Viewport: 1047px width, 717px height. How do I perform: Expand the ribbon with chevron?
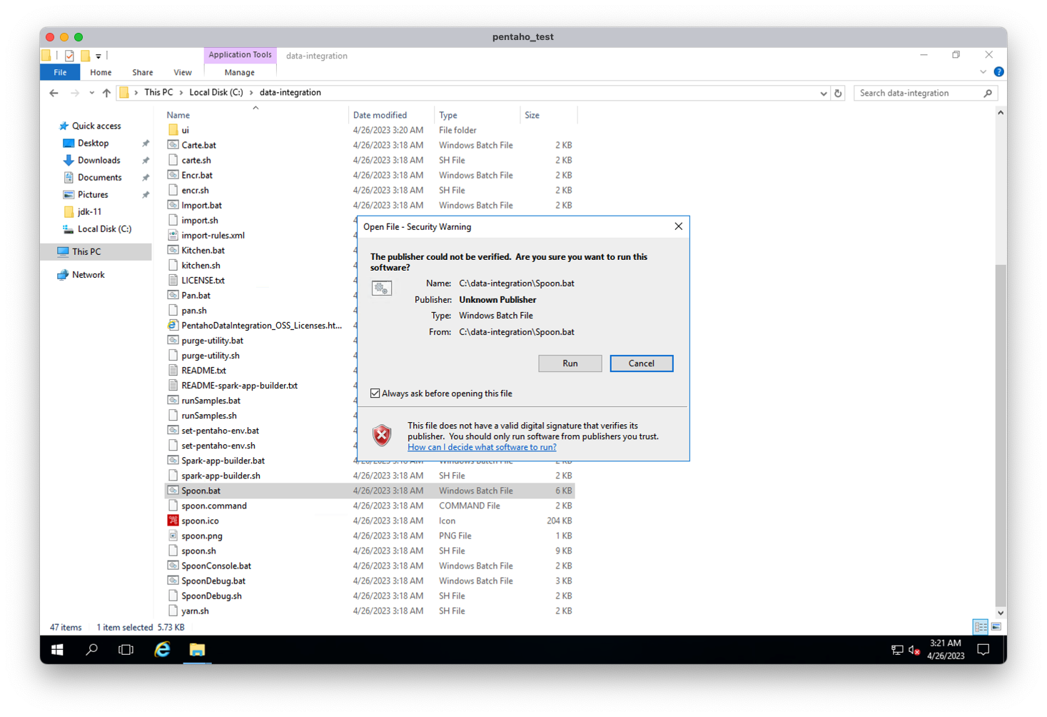pos(983,71)
